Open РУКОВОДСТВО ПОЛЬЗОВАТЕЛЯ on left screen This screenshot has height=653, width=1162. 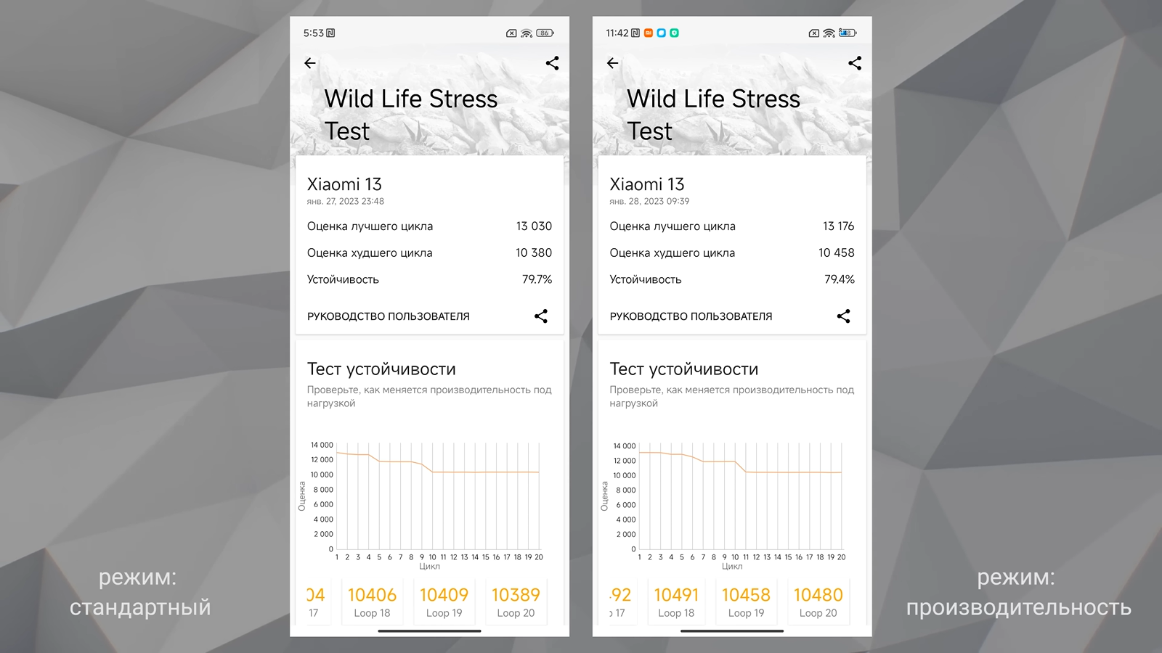point(389,316)
